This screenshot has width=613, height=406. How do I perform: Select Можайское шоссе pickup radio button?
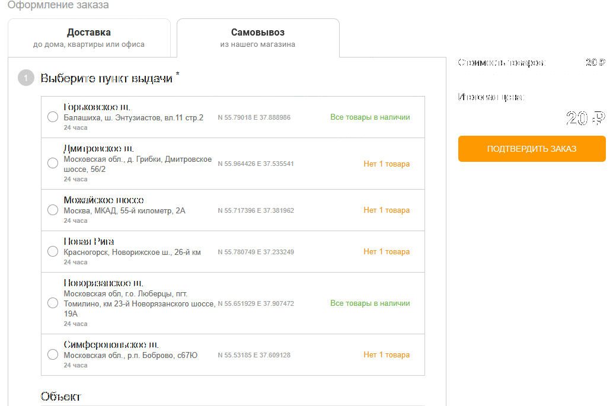(52, 210)
